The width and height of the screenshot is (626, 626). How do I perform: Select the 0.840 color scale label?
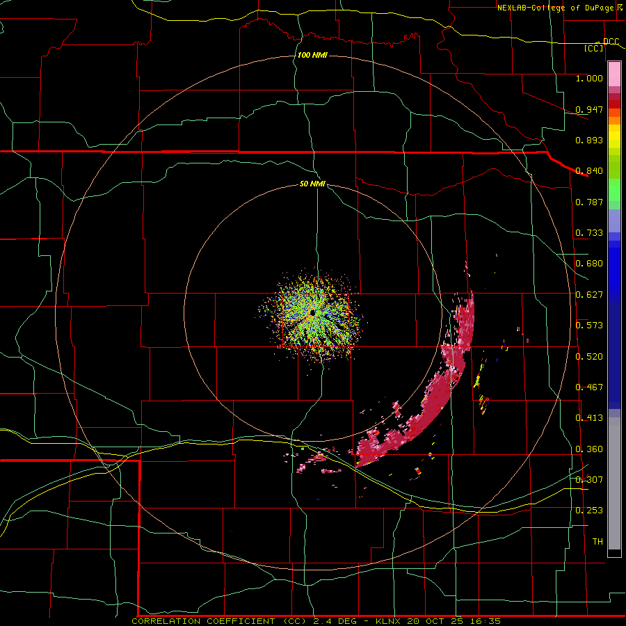[x=589, y=171]
